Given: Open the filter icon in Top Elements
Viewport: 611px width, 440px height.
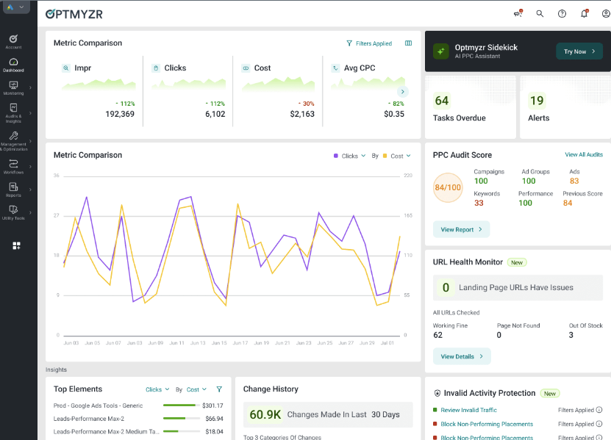Looking at the screenshot, I should coord(218,389).
